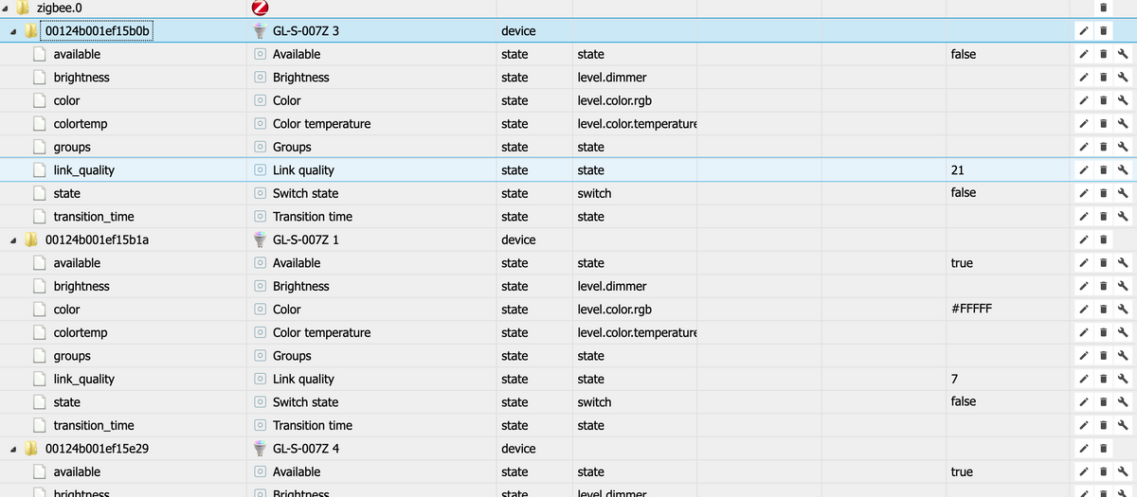
Task: Select transition_time object under GL-S-007Z 1
Action: 94,425
